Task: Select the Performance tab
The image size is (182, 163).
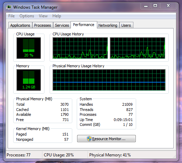Action: [84, 25]
